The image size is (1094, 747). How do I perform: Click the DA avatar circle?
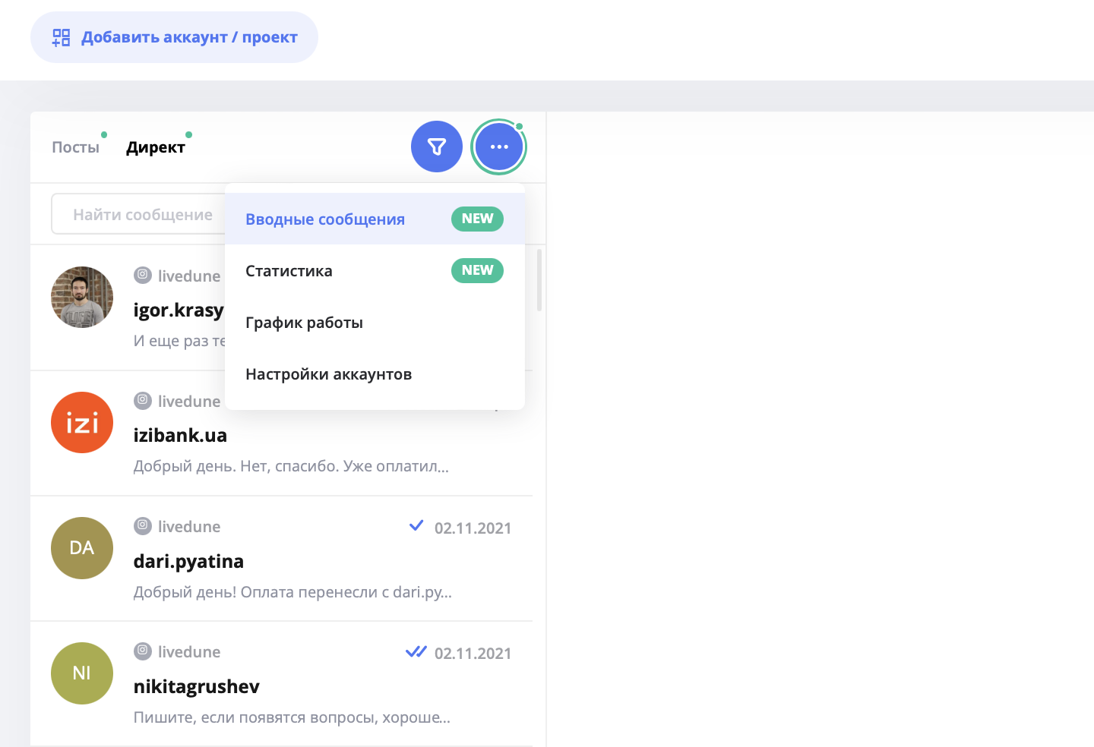pyautogui.click(x=82, y=548)
